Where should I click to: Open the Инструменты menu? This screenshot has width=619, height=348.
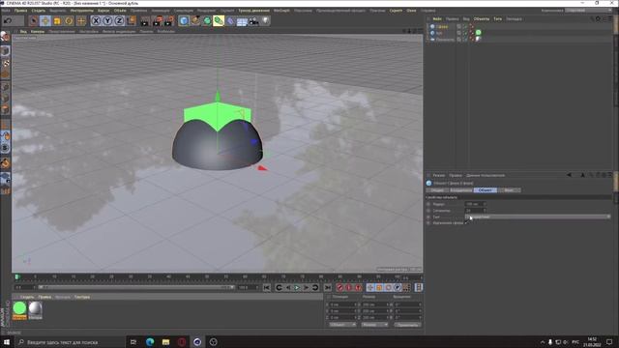[x=81, y=11]
